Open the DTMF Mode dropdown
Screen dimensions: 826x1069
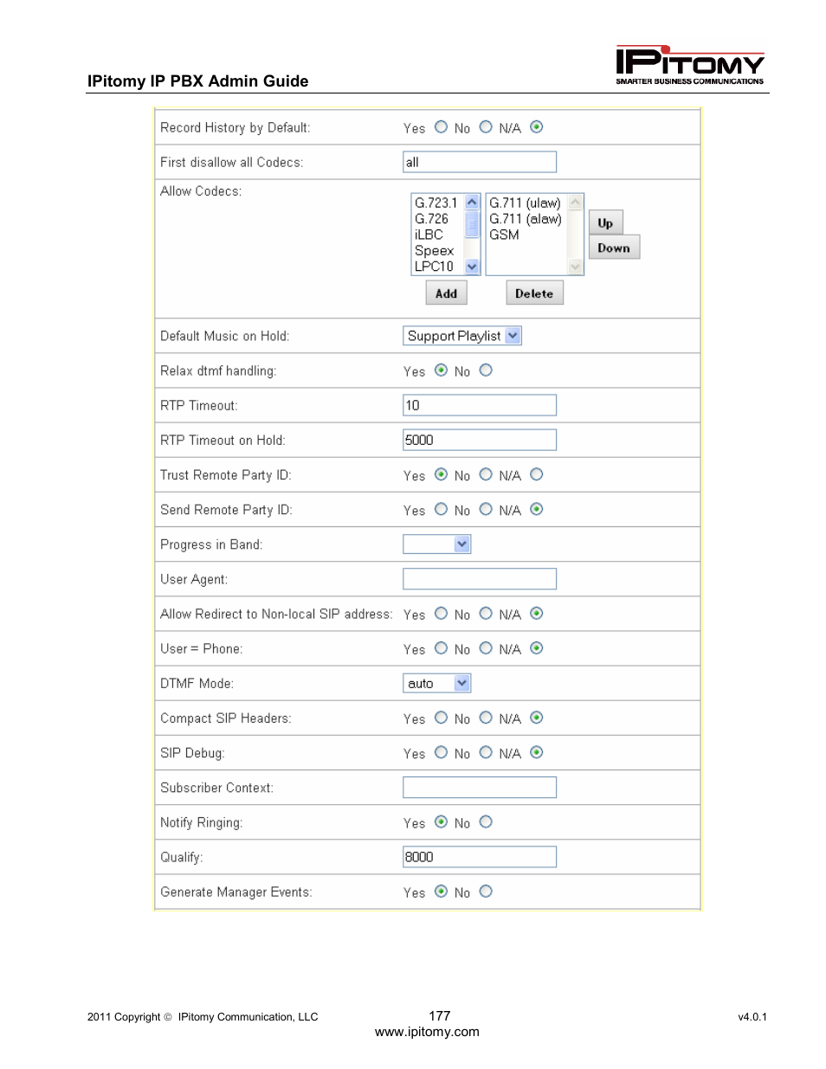click(x=437, y=683)
